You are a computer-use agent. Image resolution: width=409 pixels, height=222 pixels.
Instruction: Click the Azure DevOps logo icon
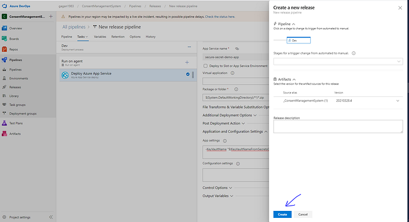pyautogui.click(x=5, y=6)
